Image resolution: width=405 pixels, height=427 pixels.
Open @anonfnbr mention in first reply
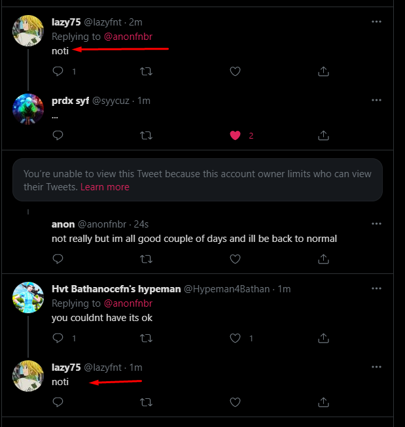click(x=128, y=37)
